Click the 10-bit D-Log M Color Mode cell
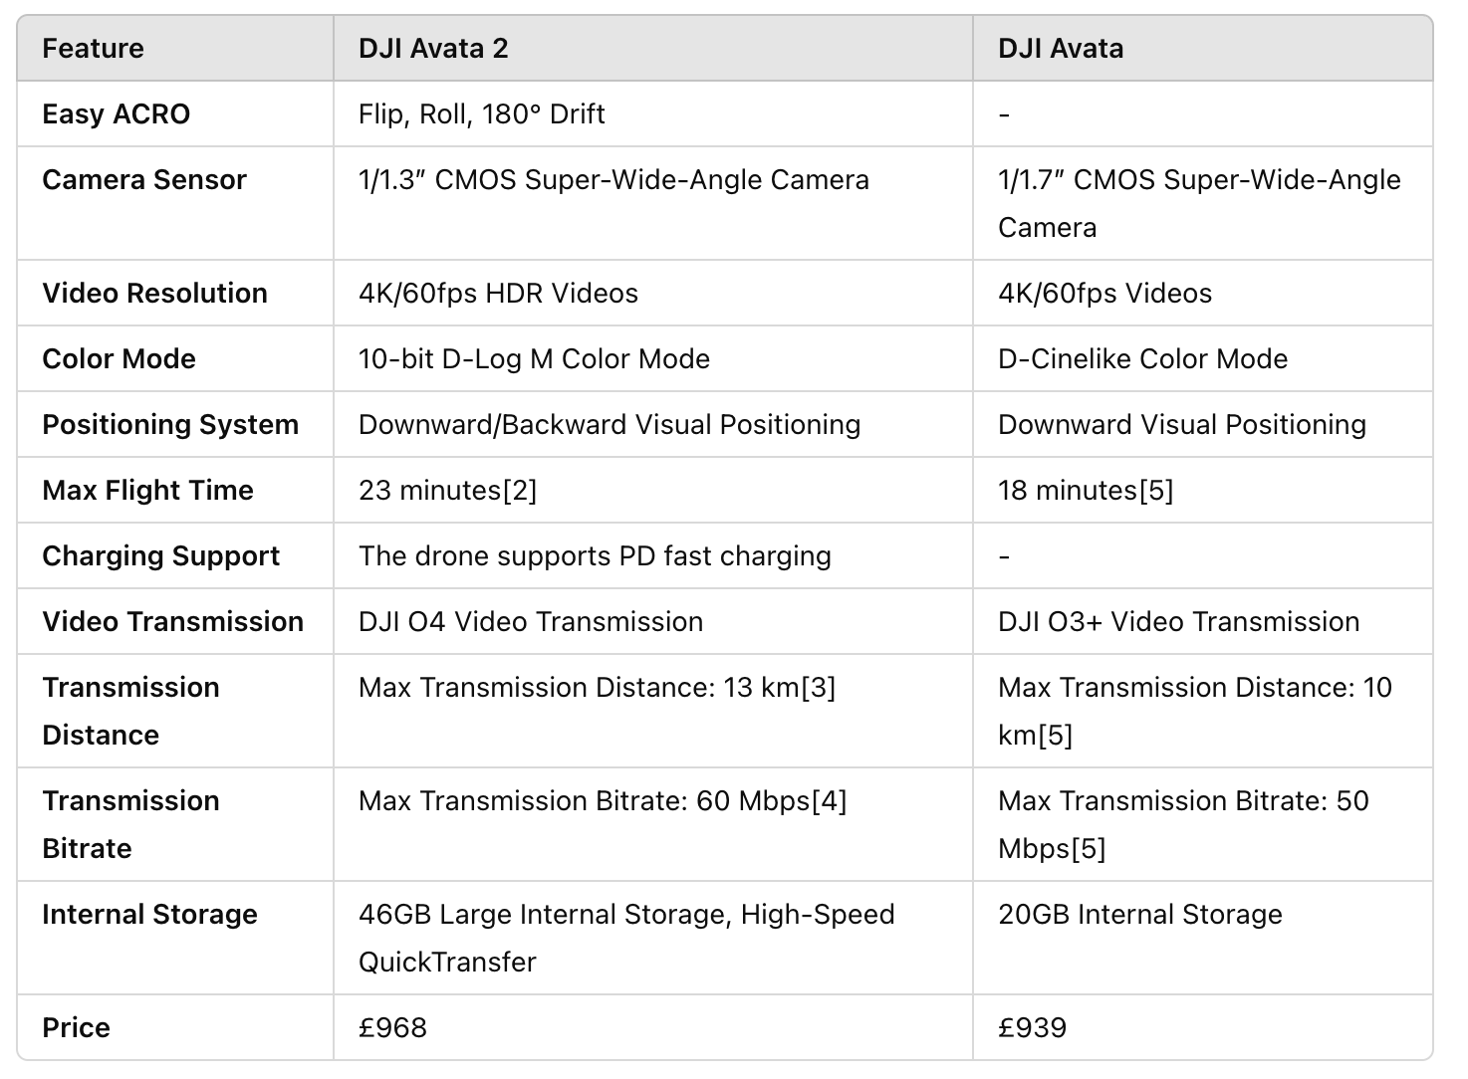The height and width of the screenshot is (1079, 1468). pyautogui.click(x=534, y=359)
